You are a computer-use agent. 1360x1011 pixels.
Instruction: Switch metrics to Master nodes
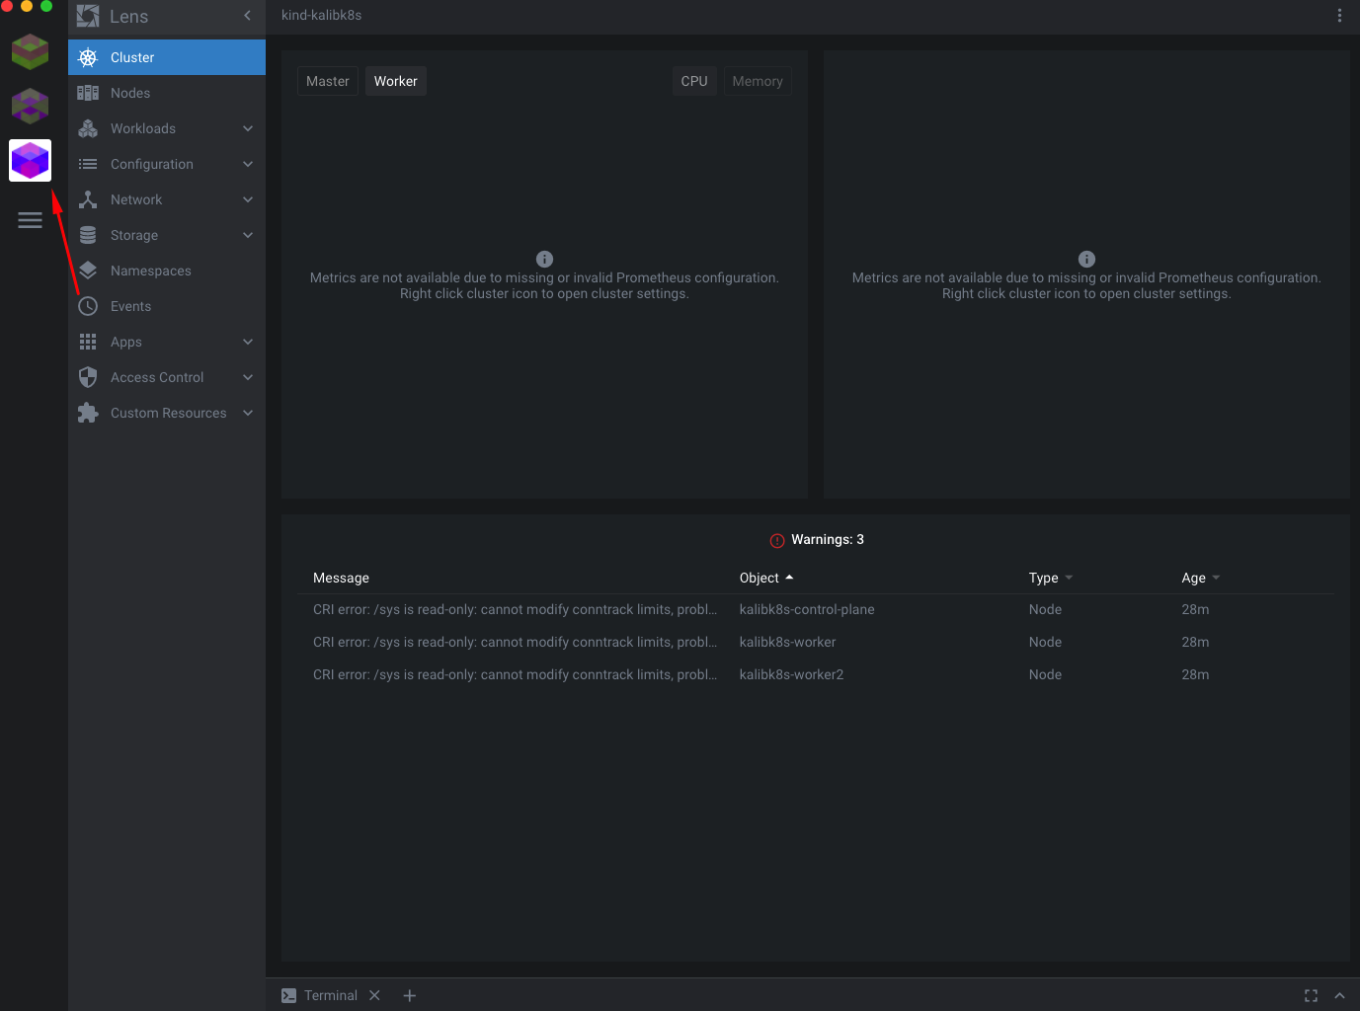[327, 81]
